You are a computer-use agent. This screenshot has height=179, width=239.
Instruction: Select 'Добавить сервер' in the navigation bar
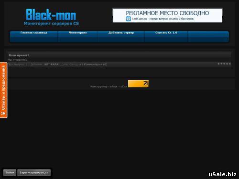121,32
